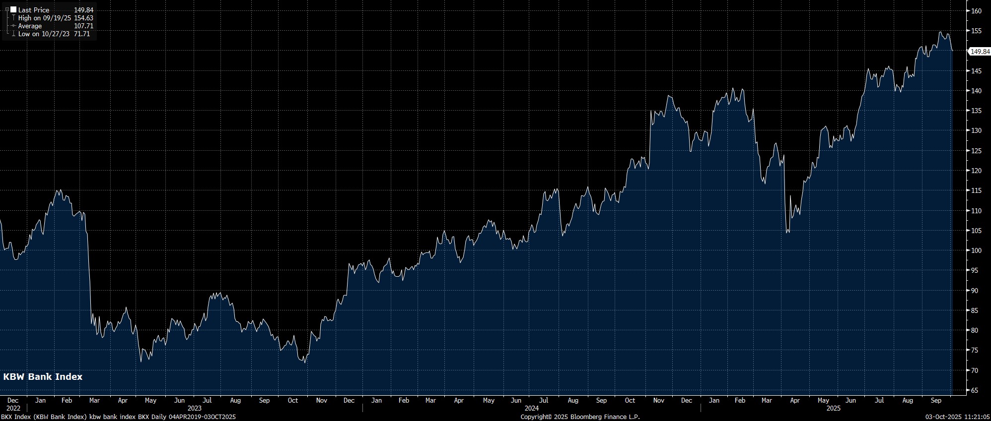Select the Last Price legend label
This screenshot has width=991, height=421.
(34, 10)
